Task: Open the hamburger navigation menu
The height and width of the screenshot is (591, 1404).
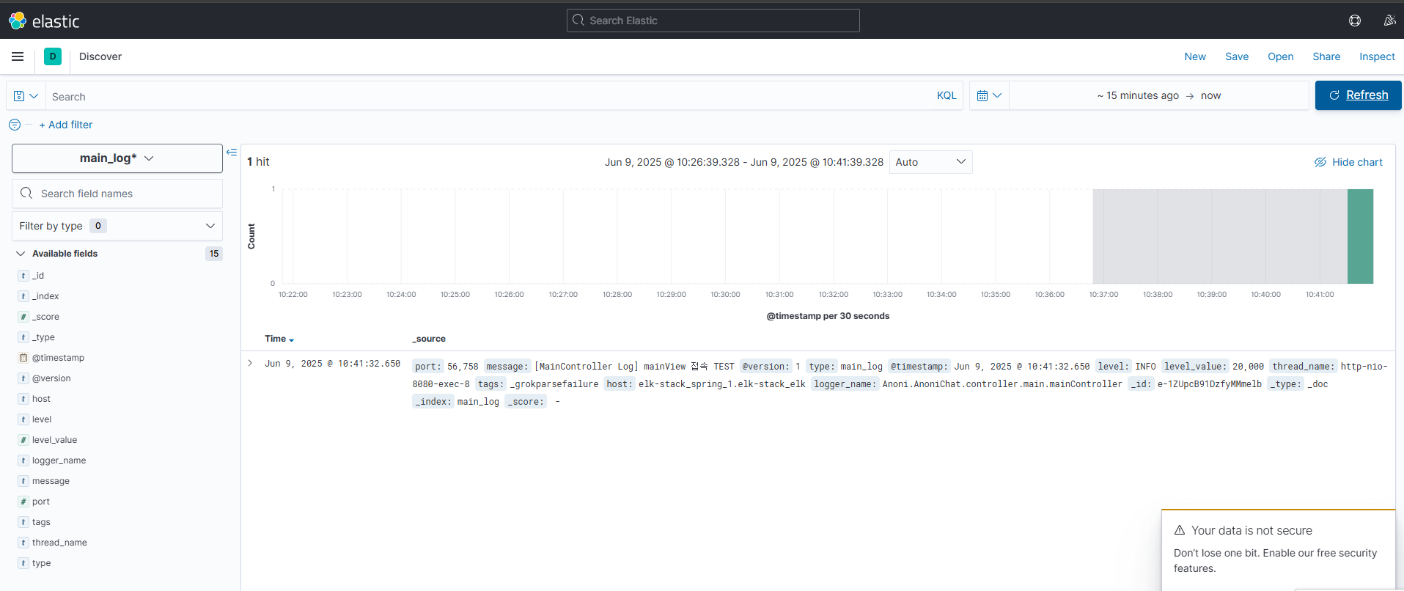Action: 18,56
